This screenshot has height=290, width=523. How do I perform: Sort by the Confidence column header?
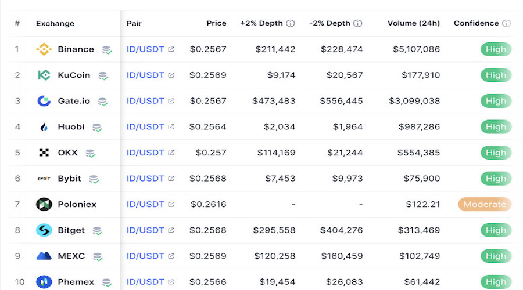click(x=477, y=23)
